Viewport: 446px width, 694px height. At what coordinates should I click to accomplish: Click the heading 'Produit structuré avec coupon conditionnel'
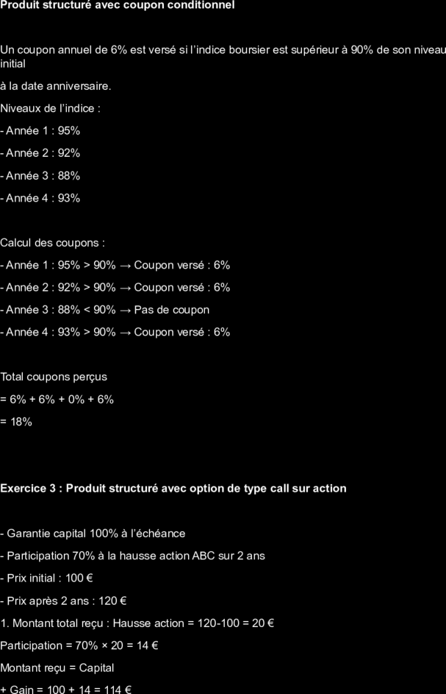[x=118, y=5]
